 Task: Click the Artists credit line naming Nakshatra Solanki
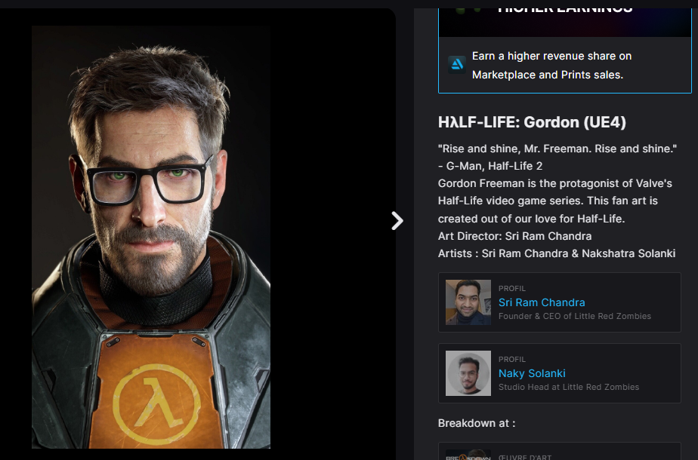pos(557,253)
